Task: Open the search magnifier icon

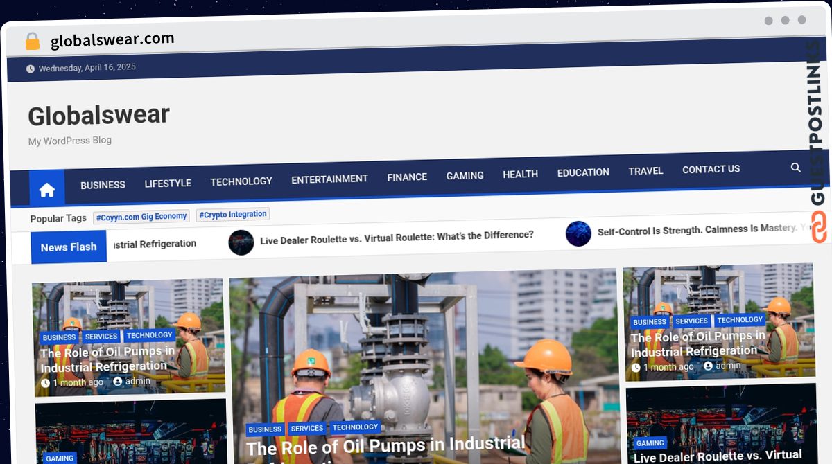Action: point(796,168)
